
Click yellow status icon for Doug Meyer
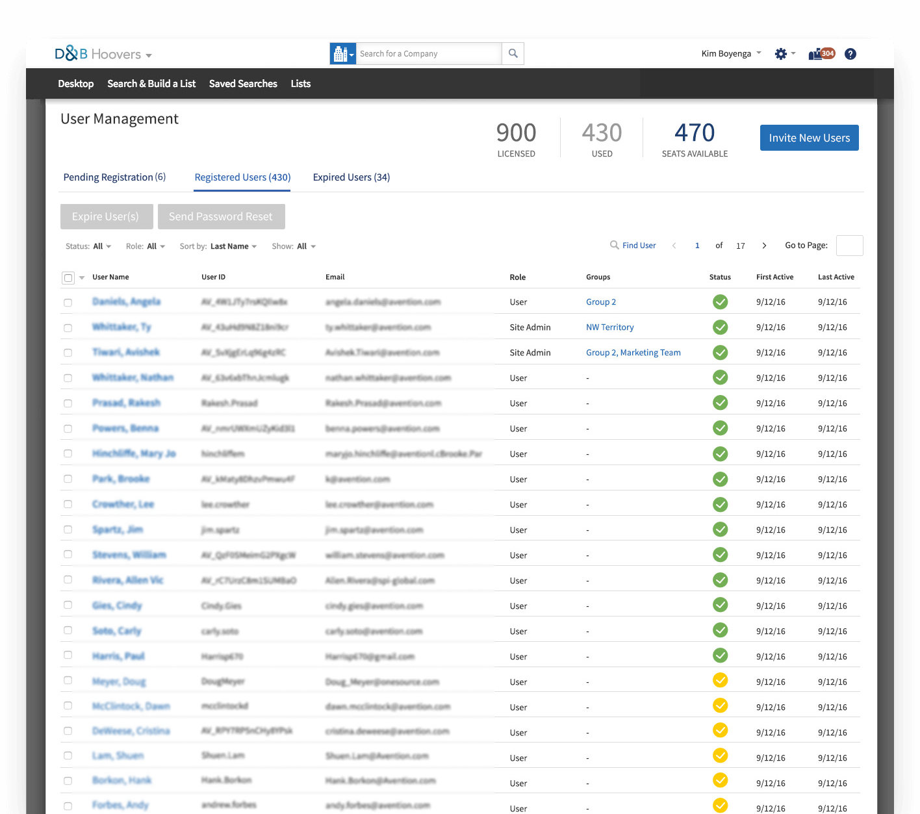pyautogui.click(x=720, y=681)
